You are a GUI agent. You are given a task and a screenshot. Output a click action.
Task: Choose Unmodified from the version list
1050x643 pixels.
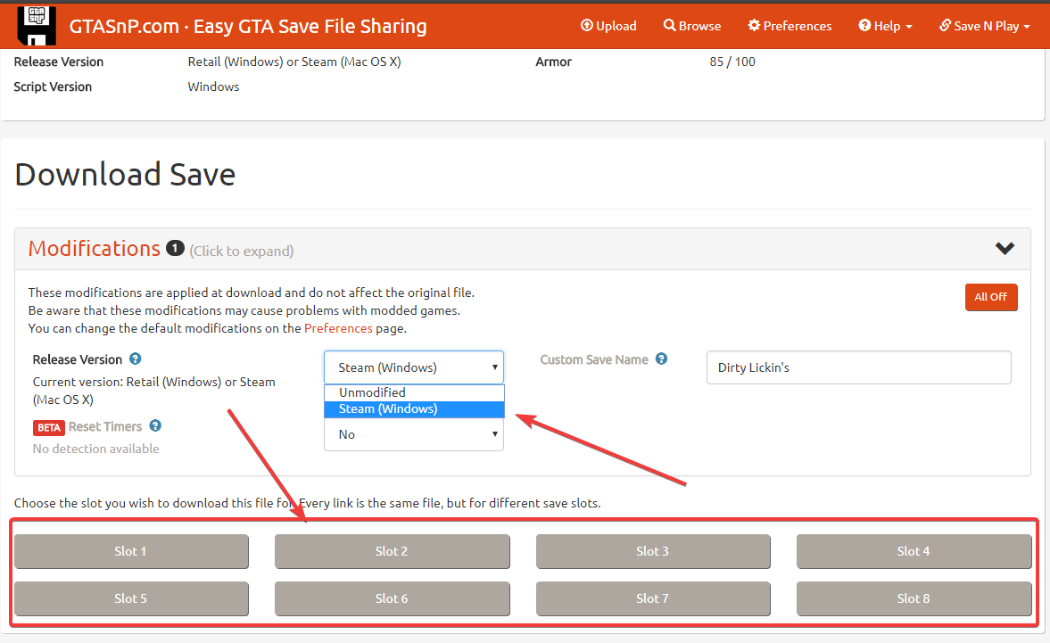(414, 392)
